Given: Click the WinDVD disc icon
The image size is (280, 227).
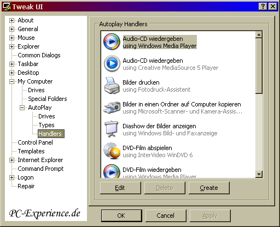Looking at the screenshot, I should click(112, 151).
